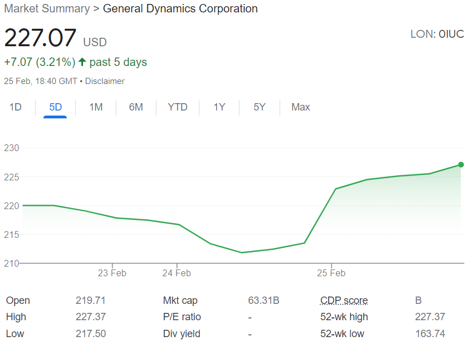Click the Mkt cap value 63.31B
466x345 pixels.
(x=264, y=300)
